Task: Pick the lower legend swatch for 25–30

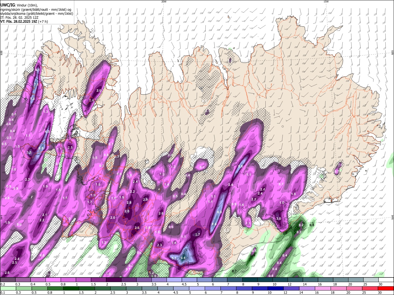Action: click(x=370, y=289)
